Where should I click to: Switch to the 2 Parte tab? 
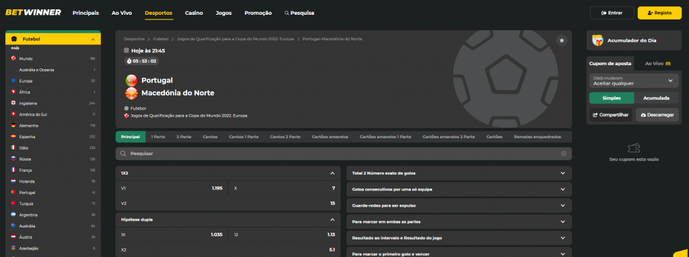tap(184, 137)
